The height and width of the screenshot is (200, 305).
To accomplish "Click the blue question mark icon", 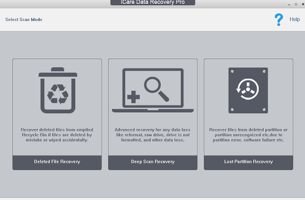I will point(279,20).
